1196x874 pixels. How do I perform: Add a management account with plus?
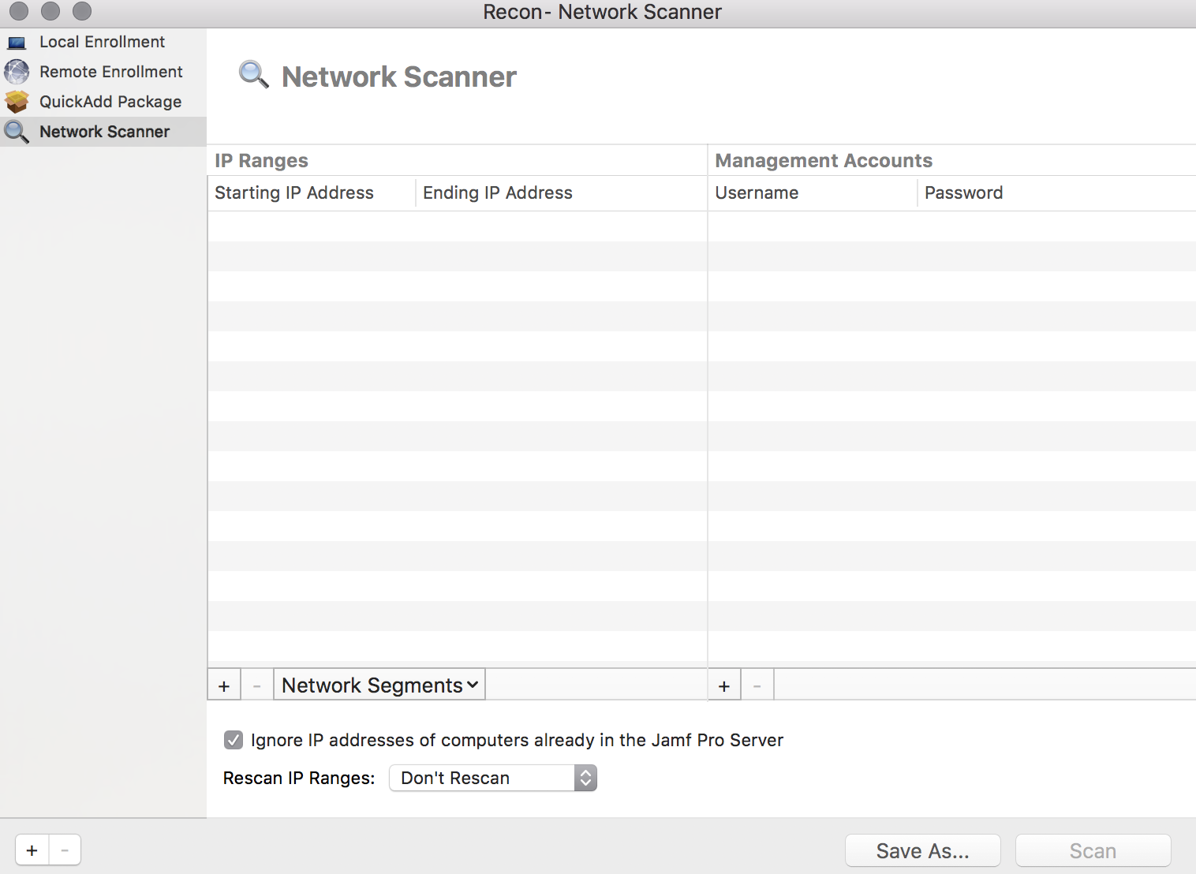(724, 685)
